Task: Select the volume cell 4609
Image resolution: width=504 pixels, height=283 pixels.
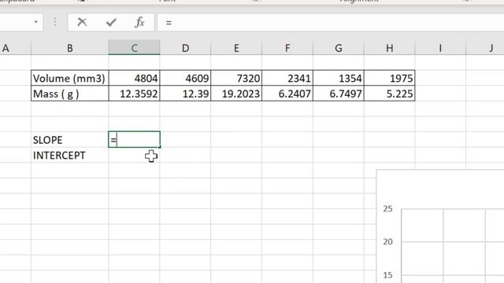Action: (x=186, y=78)
